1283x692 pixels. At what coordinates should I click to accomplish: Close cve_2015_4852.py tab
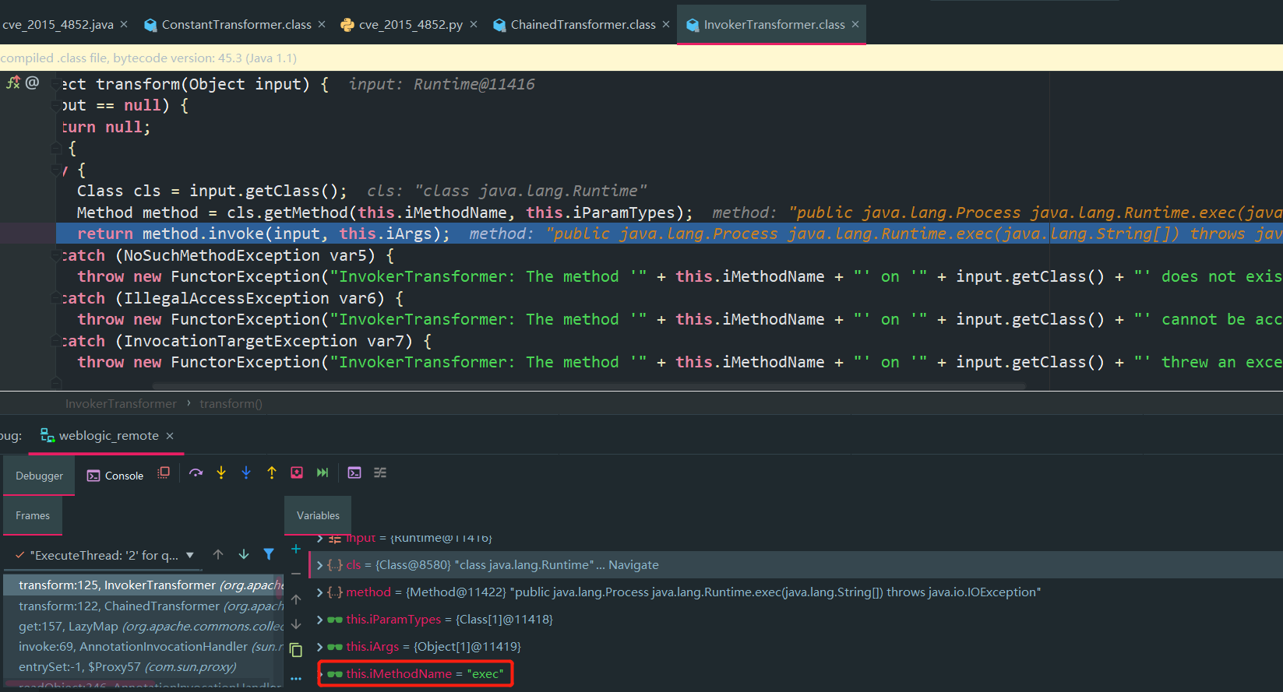coord(474,25)
